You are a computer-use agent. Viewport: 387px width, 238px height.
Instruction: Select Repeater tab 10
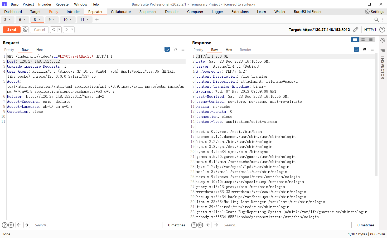65,20
